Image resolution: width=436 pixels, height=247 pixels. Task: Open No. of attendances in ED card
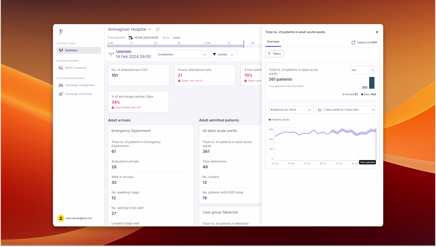pyautogui.click(x=138, y=75)
